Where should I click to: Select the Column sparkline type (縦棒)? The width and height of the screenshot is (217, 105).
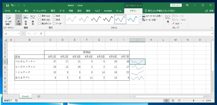click(x=26, y=20)
